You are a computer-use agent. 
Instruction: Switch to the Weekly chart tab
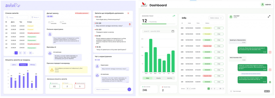pos(158,78)
